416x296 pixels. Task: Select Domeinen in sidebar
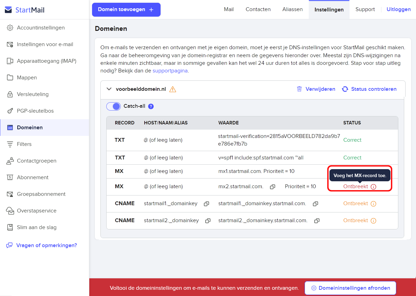coord(44,128)
